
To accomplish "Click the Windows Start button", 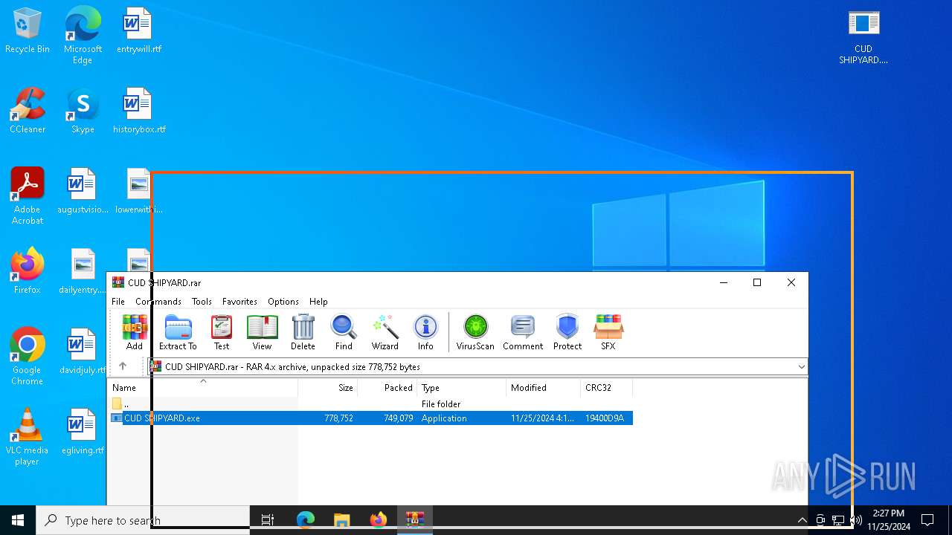I will pos(18,520).
